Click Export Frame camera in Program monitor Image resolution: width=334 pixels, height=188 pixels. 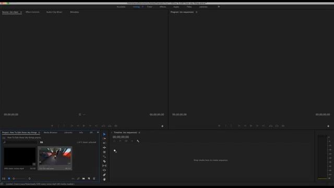(283, 126)
